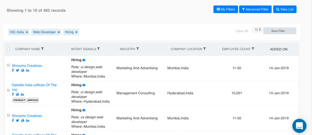Viewport: 312px width, 135px height.
Task: Click Hiring briefcase icon in first Shrooms row
Action: pyautogui.click(x=84, y=60)
